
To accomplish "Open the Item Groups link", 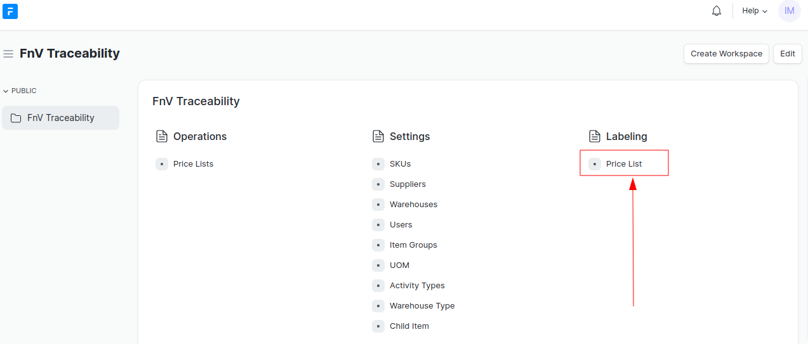I will pos(413,245).
